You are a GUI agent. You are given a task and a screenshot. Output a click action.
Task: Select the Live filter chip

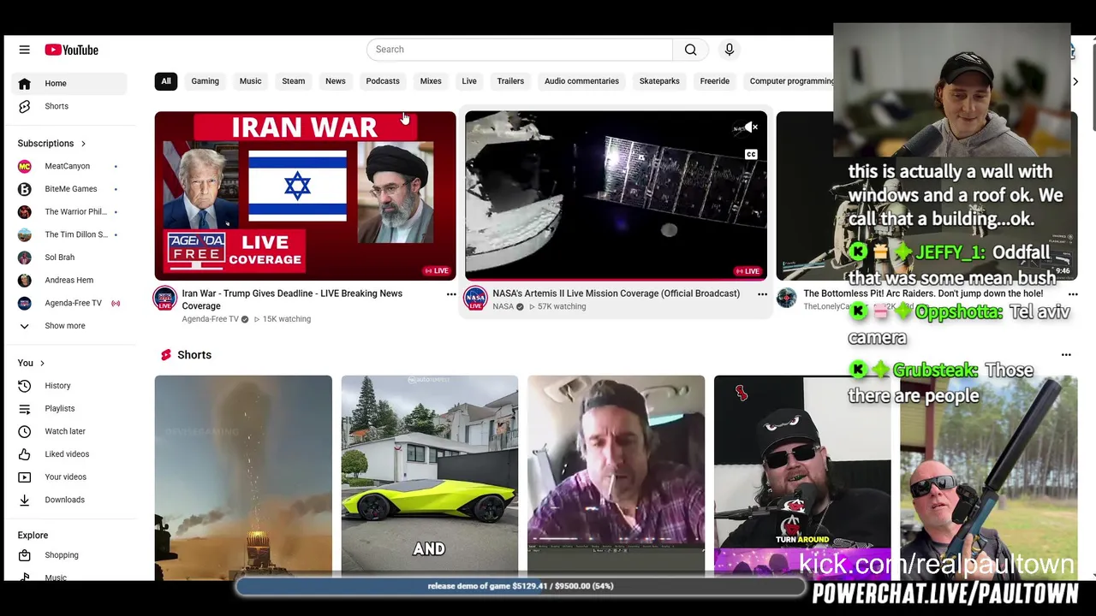(469, 81)
